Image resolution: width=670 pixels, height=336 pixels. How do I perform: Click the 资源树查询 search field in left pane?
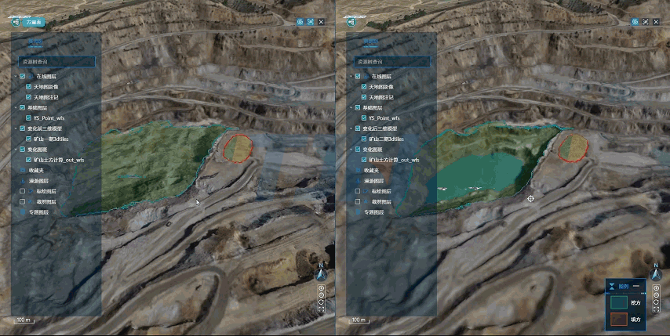coord(56,60)
